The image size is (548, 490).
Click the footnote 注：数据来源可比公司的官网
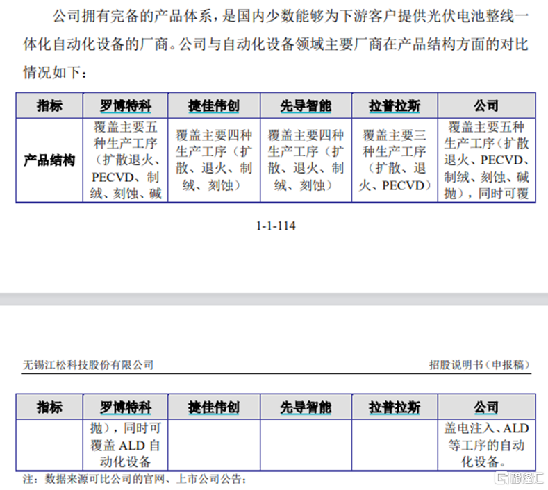point(135,479)
